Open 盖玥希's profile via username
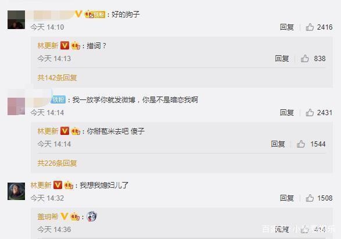 click(48, 217)
